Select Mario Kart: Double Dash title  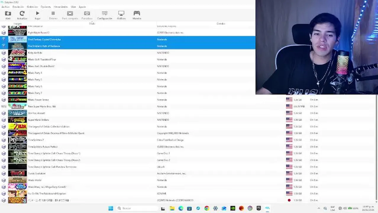click(x=41, y=66)
